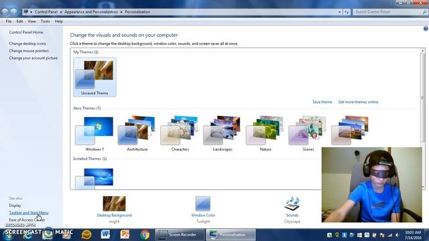Click Control Panel in the address breadcrumb
Image resolution: width=429 pixels, height=241 pixels.
tap(46, 12)
